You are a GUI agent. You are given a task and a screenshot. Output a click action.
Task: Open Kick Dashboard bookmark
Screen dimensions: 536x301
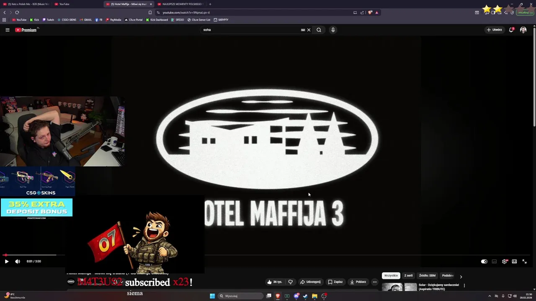point(157,20)
